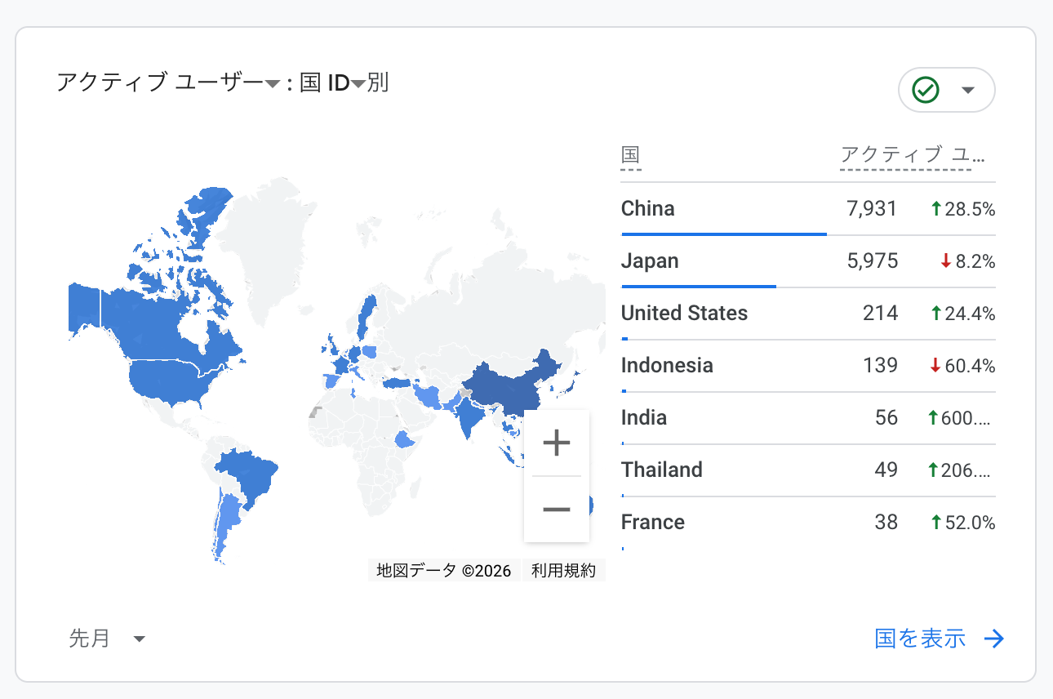The height and width of the screenshot is (699, 1053).
Task: Click the 国 column header
Action: (630, 155)
